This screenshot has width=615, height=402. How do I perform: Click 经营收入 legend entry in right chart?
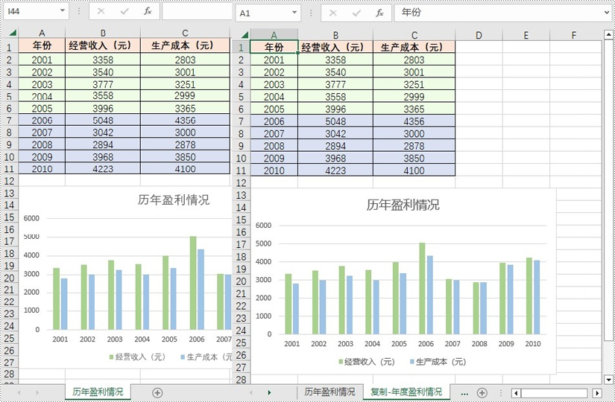pyautogui.click(x=367, y=362)
